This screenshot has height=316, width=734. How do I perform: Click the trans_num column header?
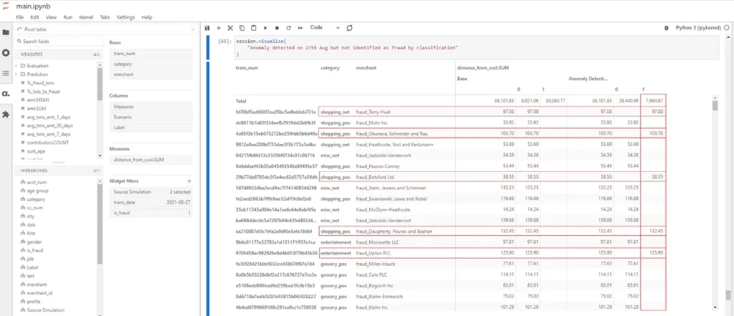(245, 68)
